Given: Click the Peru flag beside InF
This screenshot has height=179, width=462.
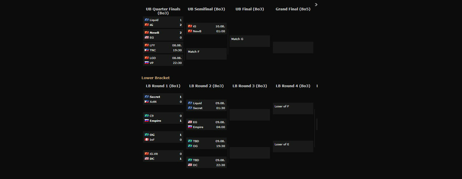Looking at the screenshot, I should click(147, 140).
